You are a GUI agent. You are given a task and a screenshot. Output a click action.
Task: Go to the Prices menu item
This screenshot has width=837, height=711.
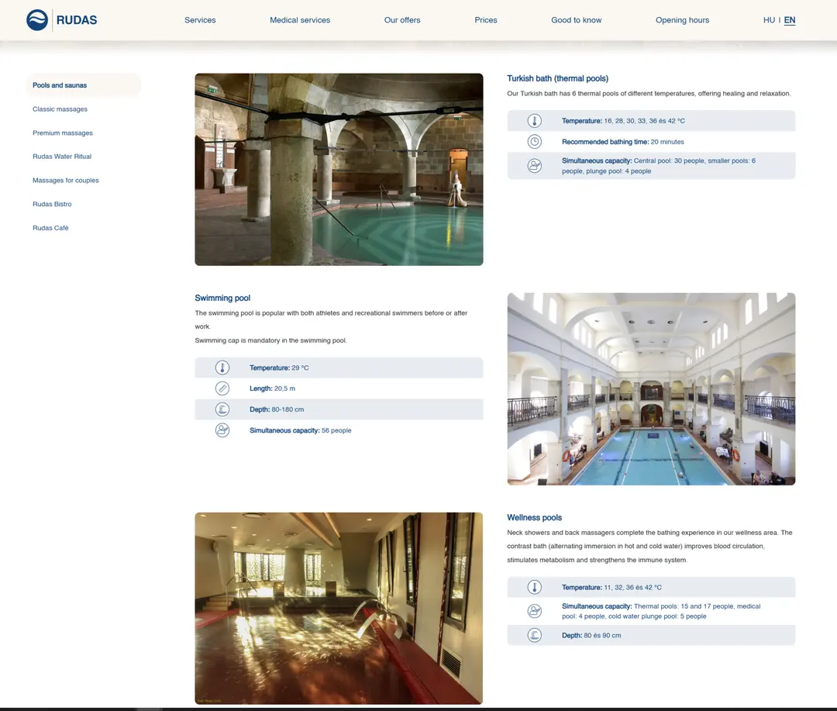(x=486, y=20)
